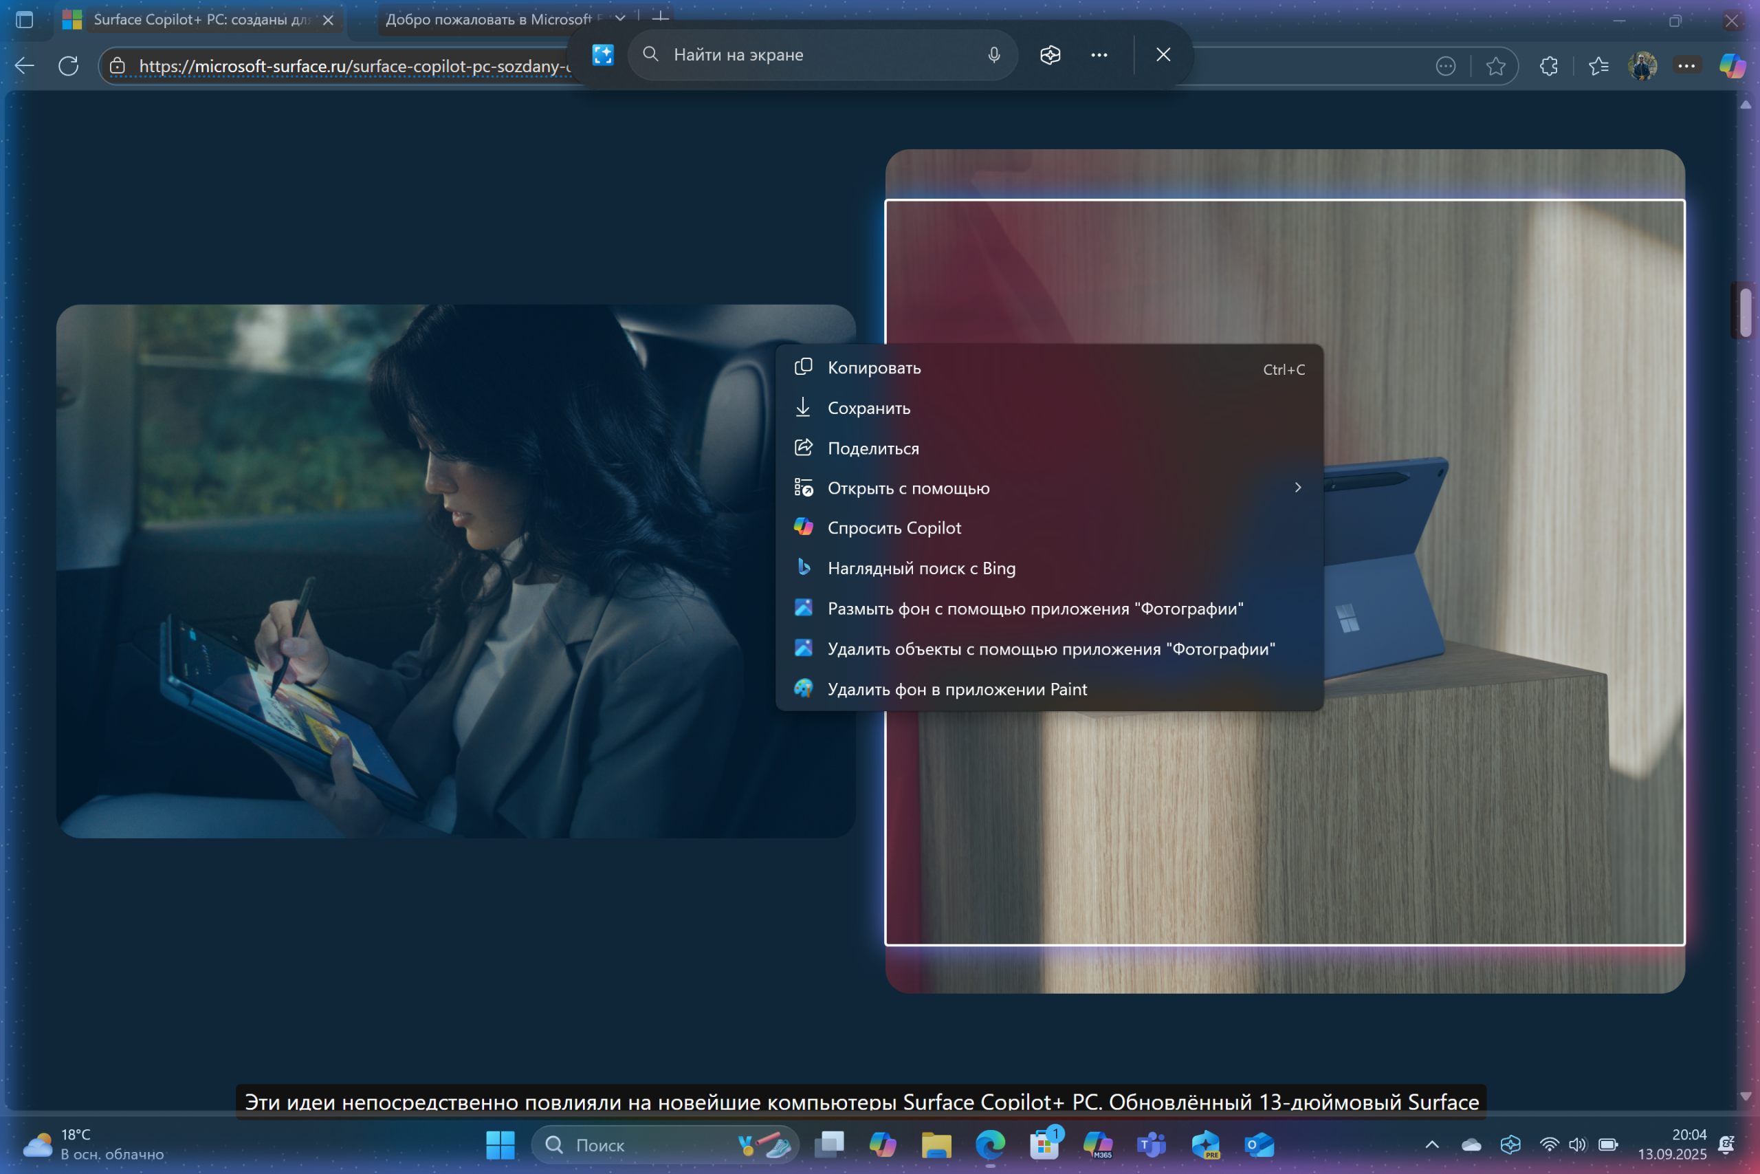
Task: Select 'Поделиться' menu item
Action: point(1049,448)
